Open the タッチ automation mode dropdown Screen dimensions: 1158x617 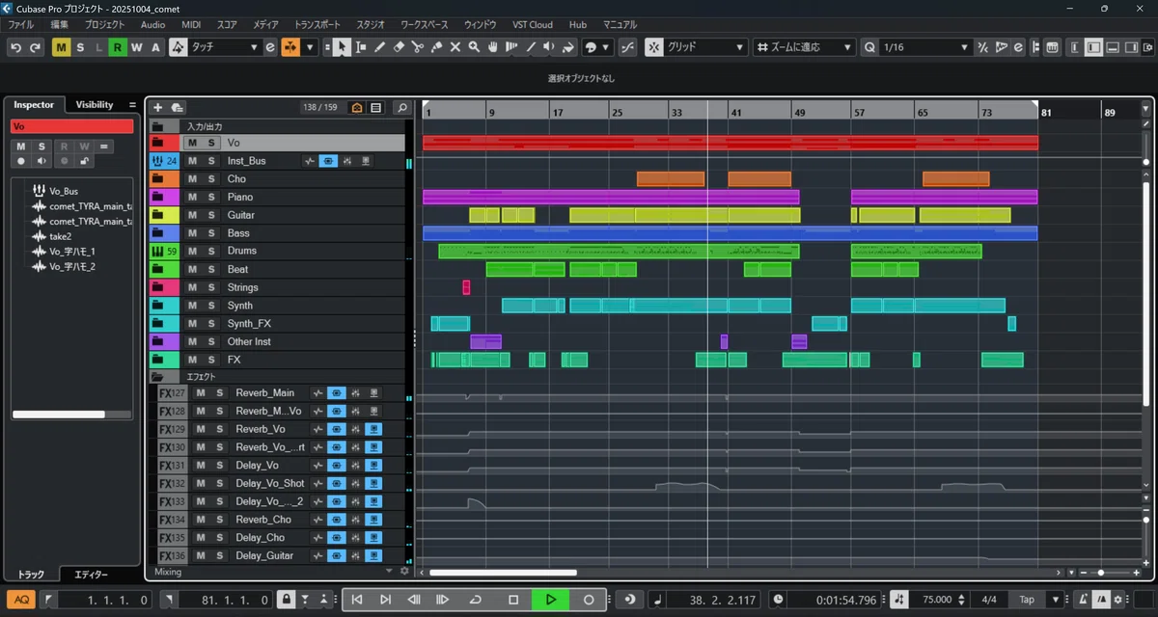coord(226,47)
